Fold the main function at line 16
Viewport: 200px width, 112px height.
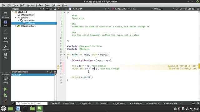64,54
